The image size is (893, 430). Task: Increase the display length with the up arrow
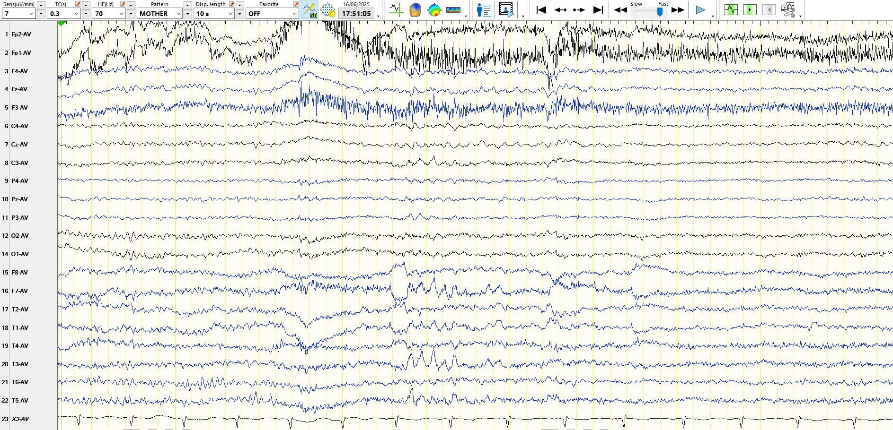[x=239, y=5]
